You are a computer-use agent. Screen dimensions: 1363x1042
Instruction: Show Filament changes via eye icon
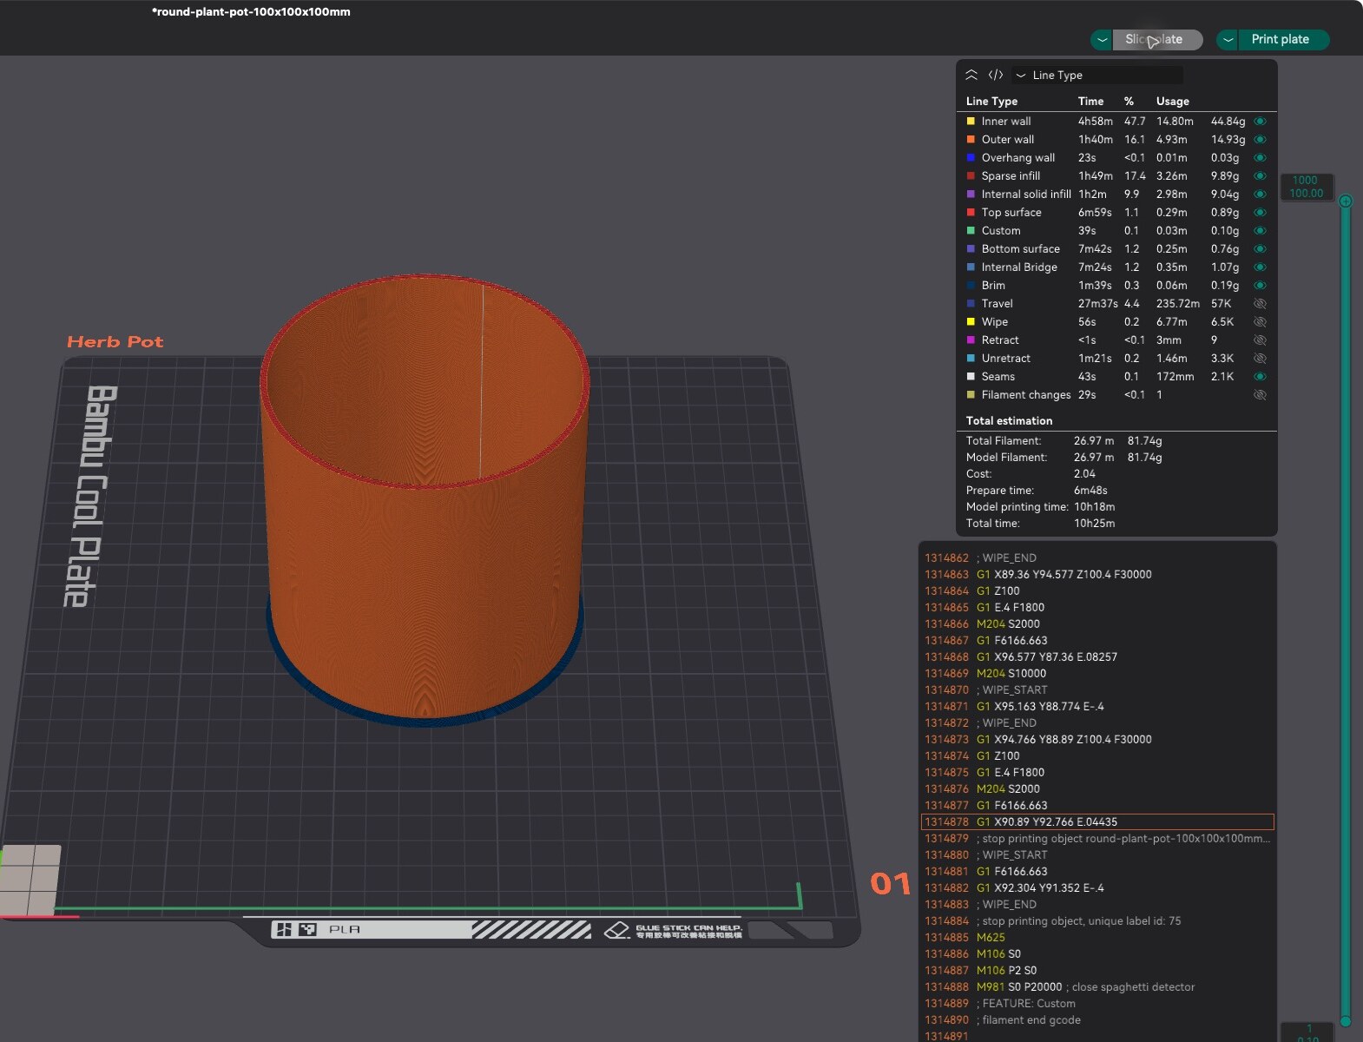(x=1260, y=395)
